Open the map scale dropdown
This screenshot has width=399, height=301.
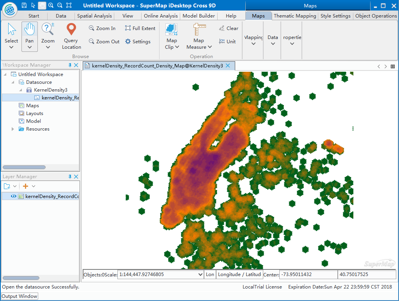click(x=201, y=274)
